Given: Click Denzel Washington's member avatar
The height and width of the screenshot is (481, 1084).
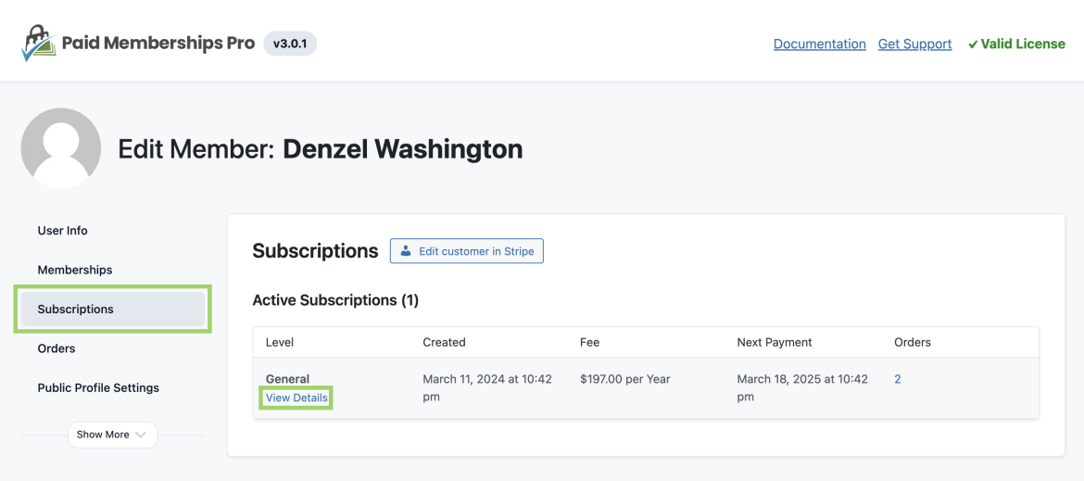Looking at the screenshot, I should 61,148.
